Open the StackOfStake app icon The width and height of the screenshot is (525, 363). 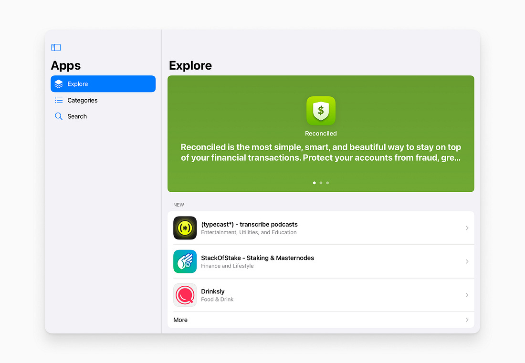point(185,261)
